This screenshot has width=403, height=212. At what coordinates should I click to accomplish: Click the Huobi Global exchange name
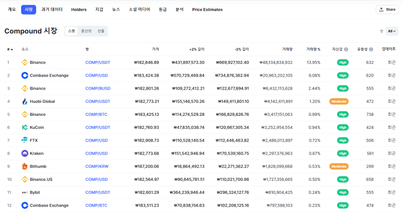(x=42, y=102)
